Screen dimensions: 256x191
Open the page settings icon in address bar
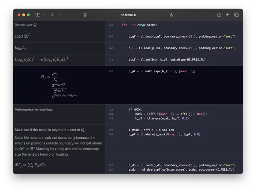coord(85,15)
